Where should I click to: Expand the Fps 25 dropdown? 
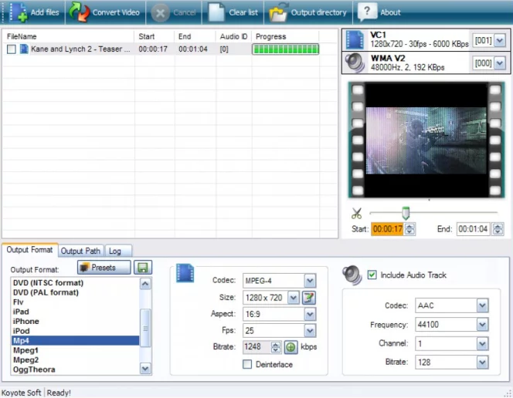(x=310, y=330)
